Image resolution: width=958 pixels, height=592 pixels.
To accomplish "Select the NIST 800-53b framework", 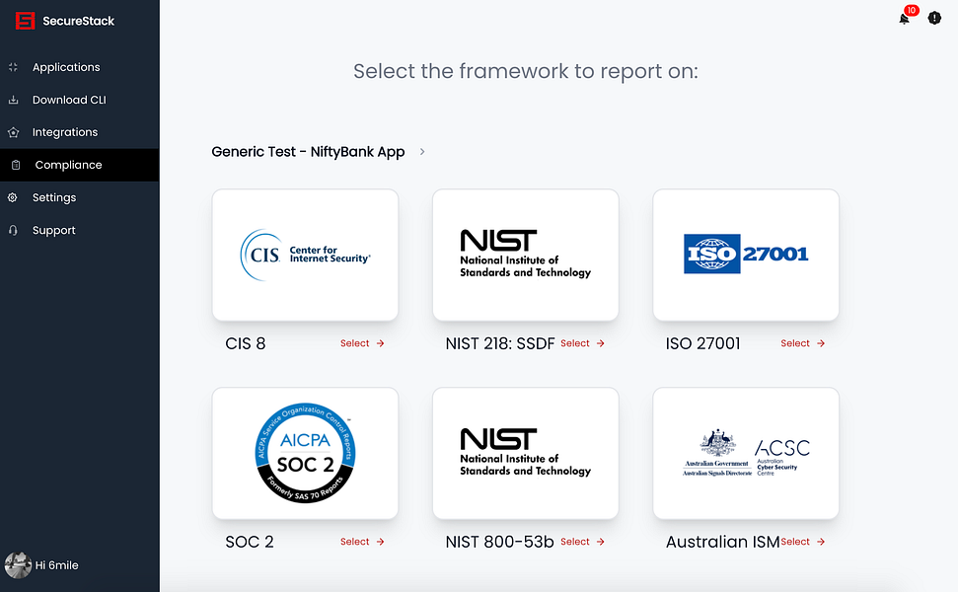I will pyautogui.click(x=582, y=541).
